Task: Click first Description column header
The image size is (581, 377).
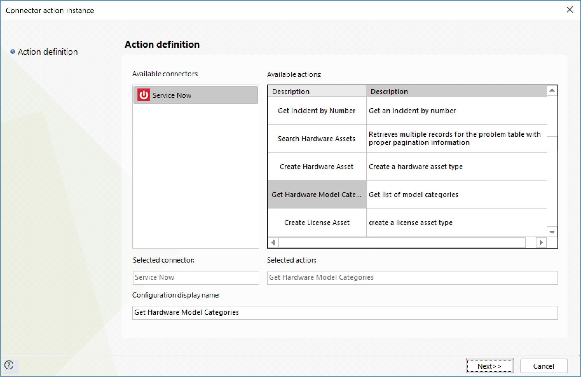Action: [317, 91]
